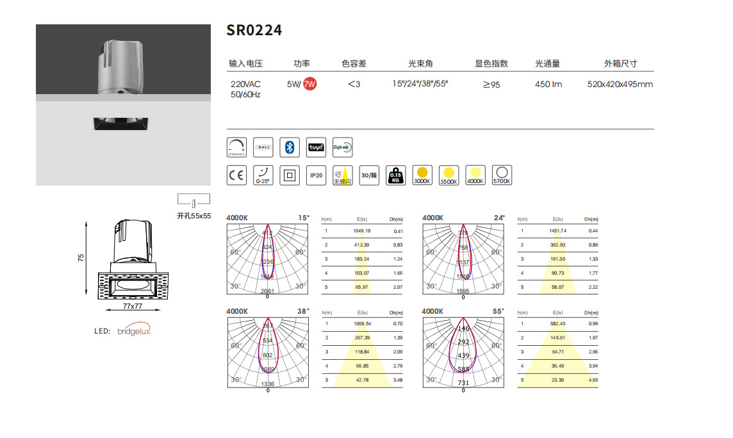The image size is (733, 438).
Task: Select the 4000K color temperature swatch
Action: (475, 175)
